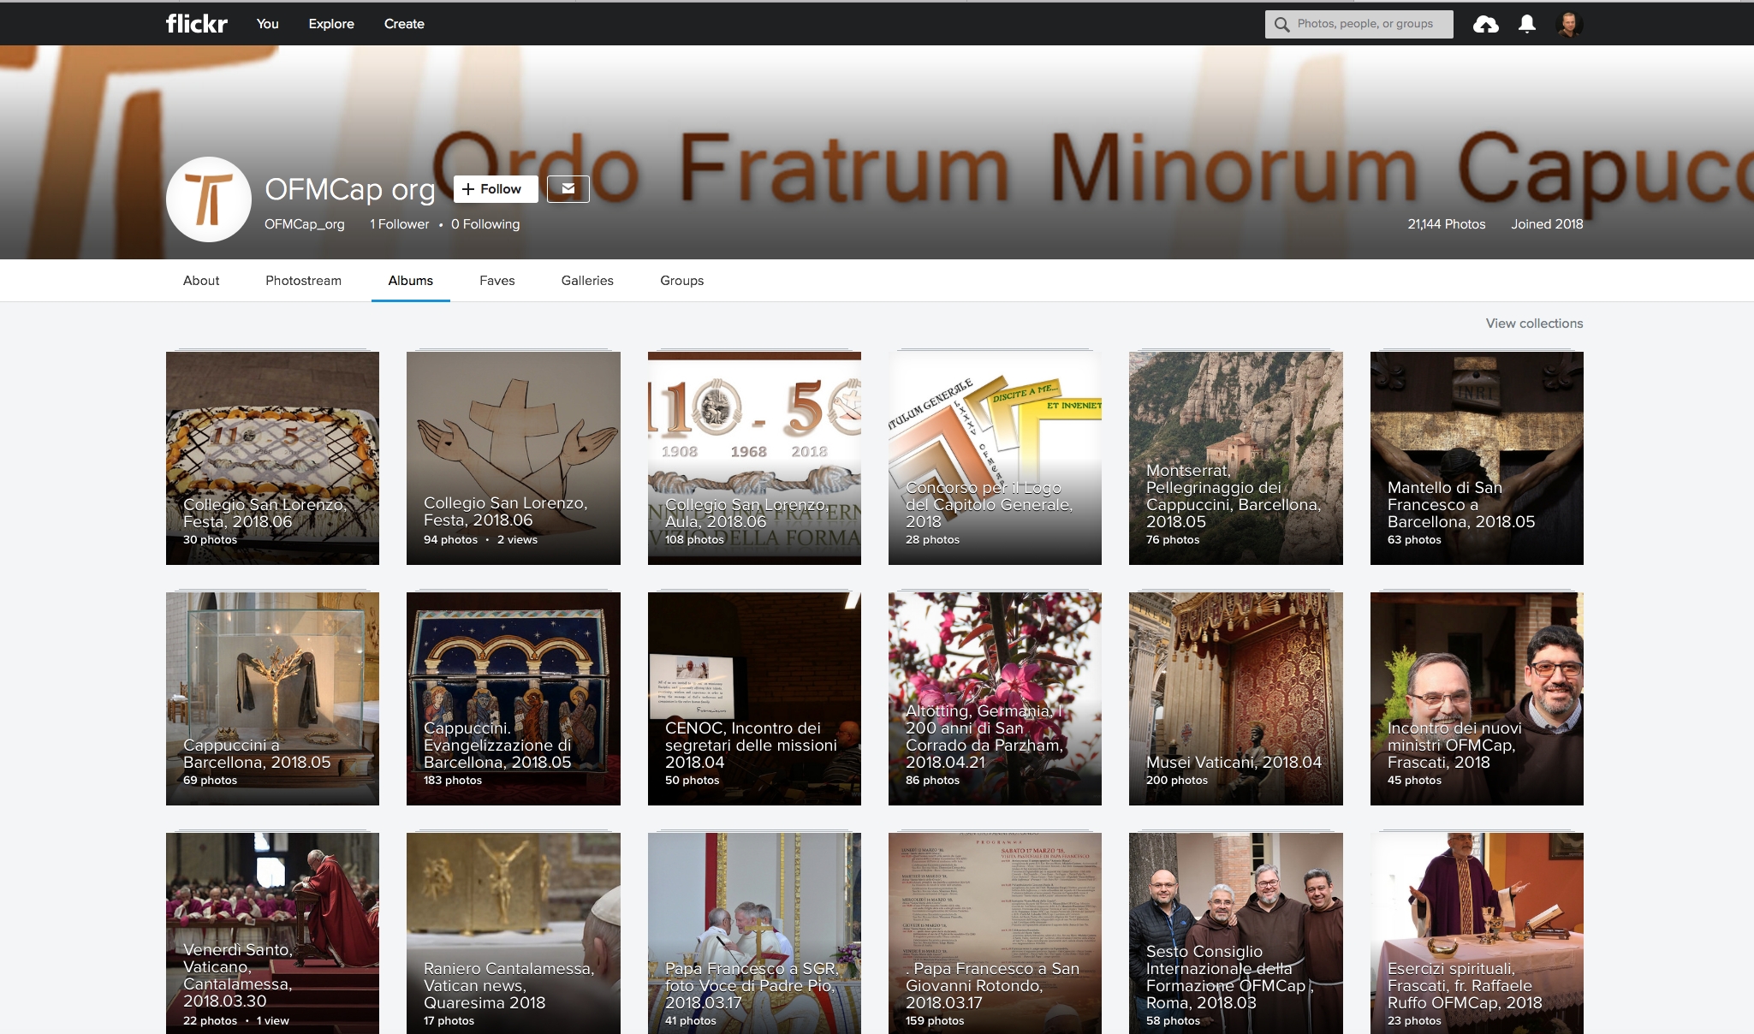Viewport: 1754px width, 1034px height.
Task: Switch to the Galleries tab
Action: (x=587, y=281)
